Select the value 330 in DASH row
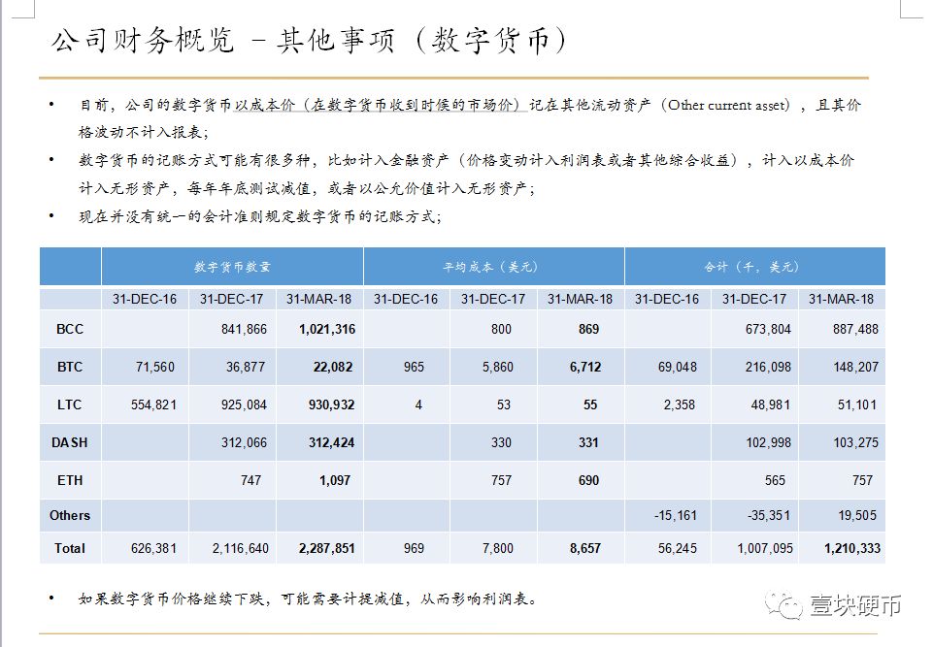Viewport: 933px width, 647px height. [501, 443]
